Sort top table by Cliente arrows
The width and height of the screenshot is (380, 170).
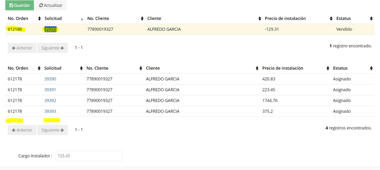pos(260,18)
